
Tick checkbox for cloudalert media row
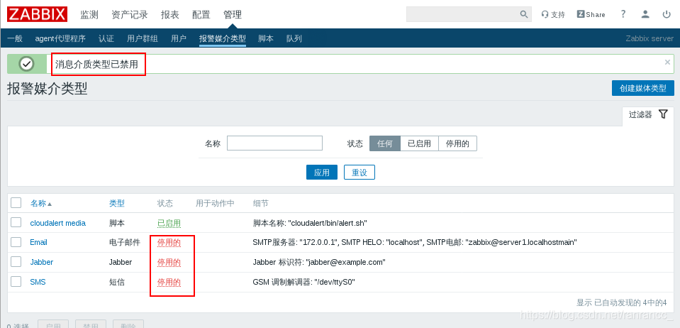coord(16,222)
